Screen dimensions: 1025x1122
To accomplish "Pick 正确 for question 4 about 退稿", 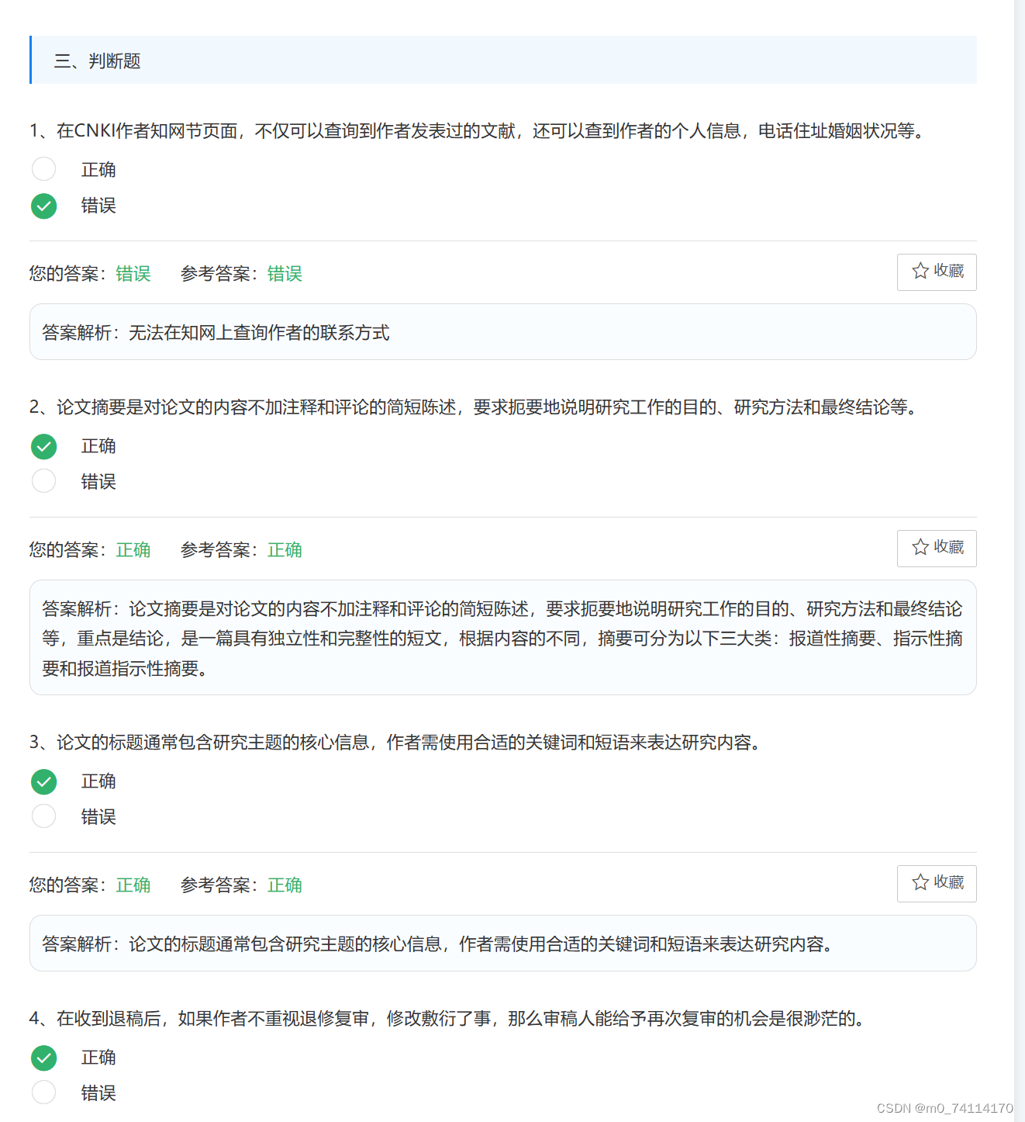I will coord(44,1058).
